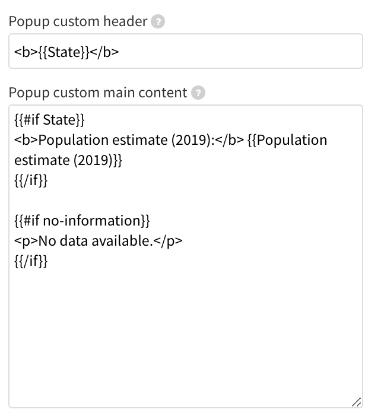Click the 'Popup custom main content' label
The height and width of the screenshot is (419, 381).
[x=98, y=93]
